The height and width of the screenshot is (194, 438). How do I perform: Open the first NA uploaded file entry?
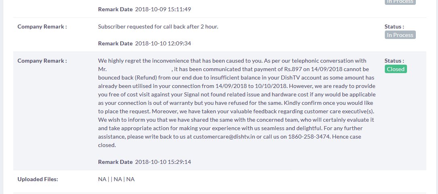[102, 179]
